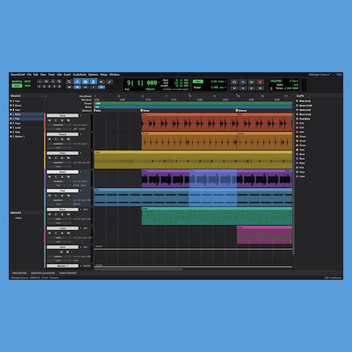352x352 pixels.
Task: Open Snare track automation mode read dropdown
Action: pos(59,148)
